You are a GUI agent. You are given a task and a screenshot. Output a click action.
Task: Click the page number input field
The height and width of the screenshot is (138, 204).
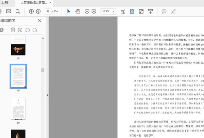pos(48,12)
